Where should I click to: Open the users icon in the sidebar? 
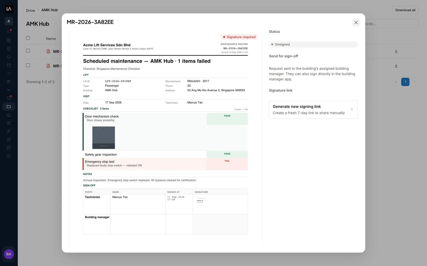coord(9,131)
